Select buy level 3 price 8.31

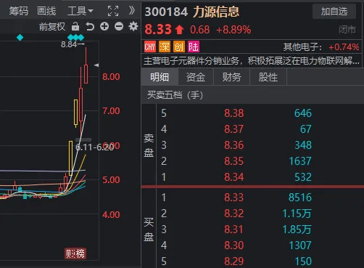tap(233, 230)
